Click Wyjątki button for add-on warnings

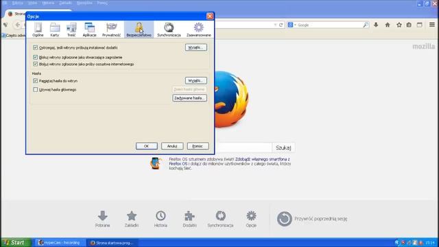(x=196, y=47)
